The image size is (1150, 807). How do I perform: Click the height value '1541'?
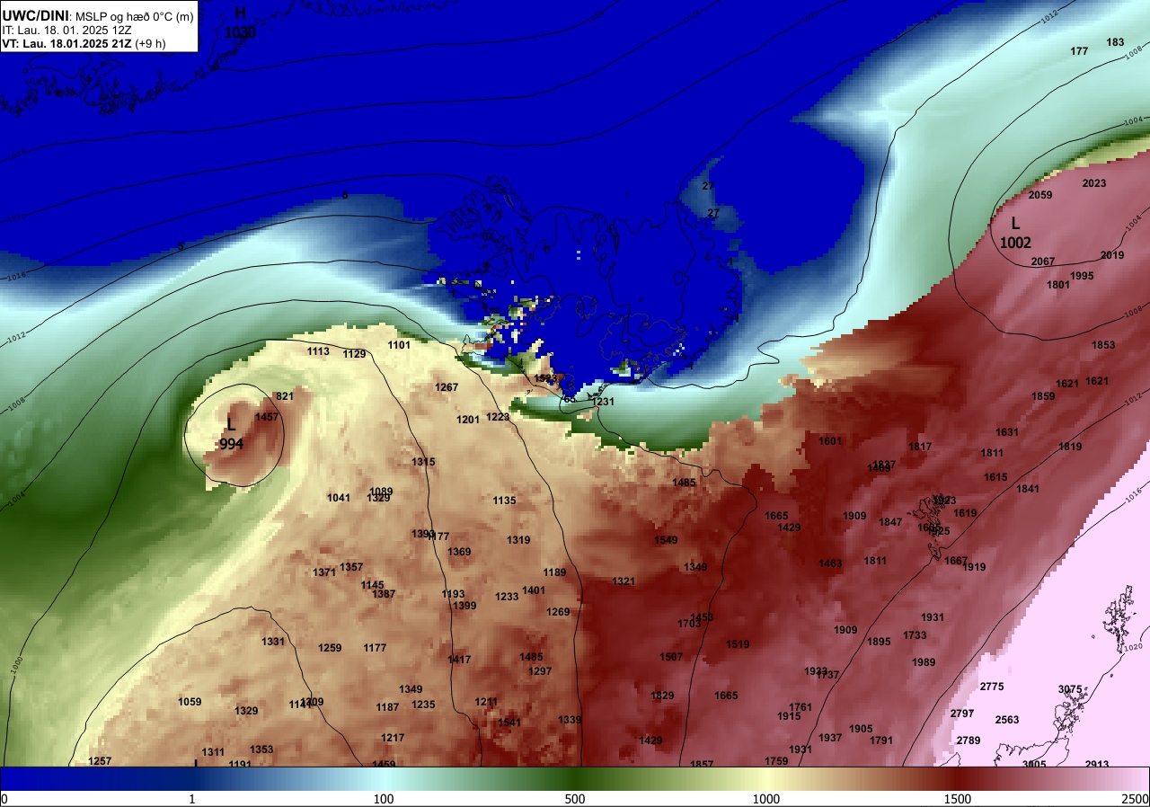[509, 723]
